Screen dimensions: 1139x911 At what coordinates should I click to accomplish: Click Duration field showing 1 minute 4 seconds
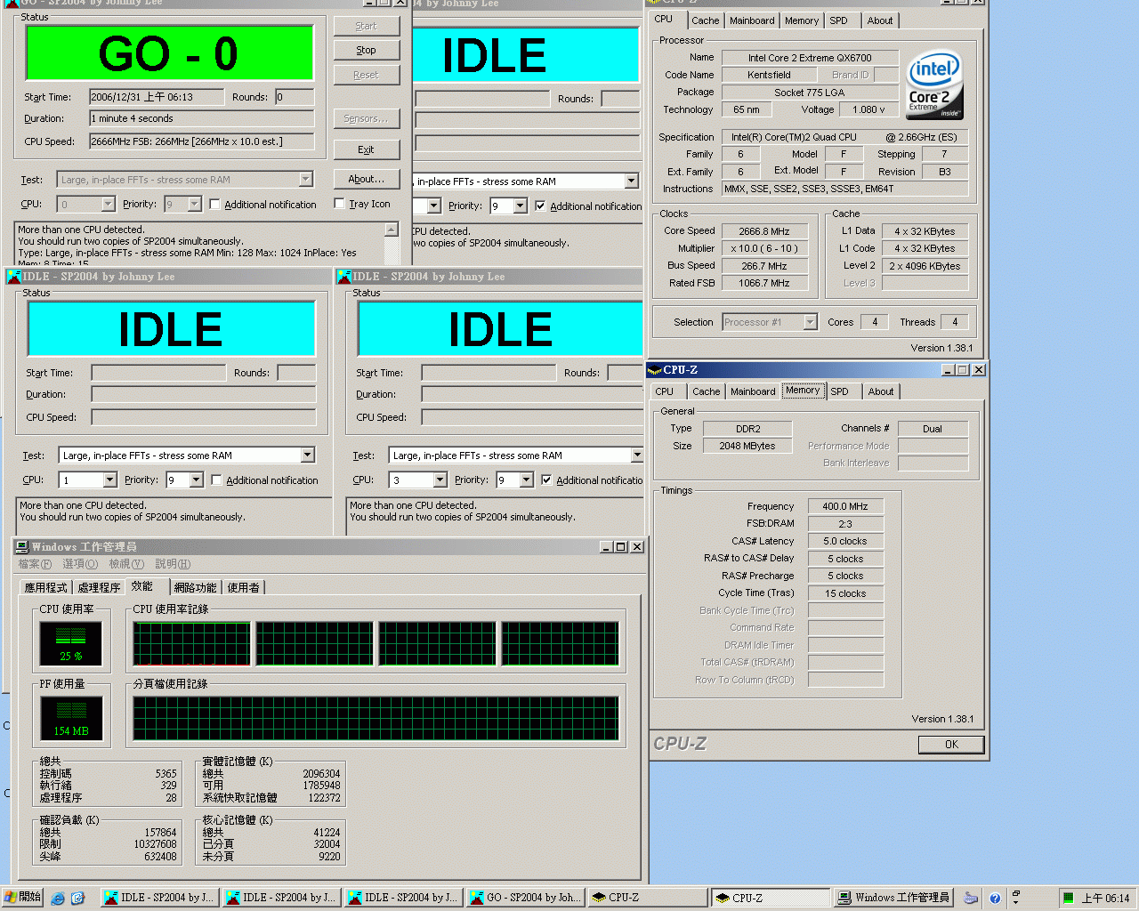click(x=201, y=118)
